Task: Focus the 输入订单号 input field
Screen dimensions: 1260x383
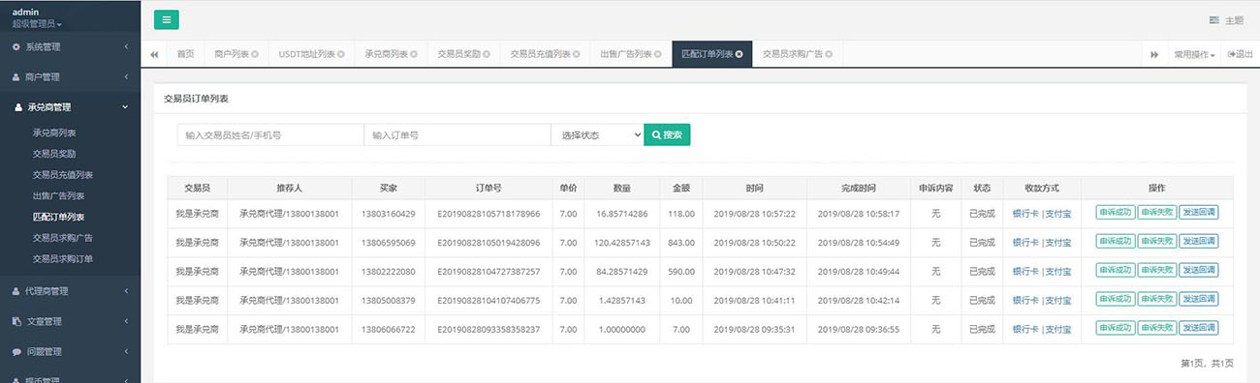Action: click(457, 135)
